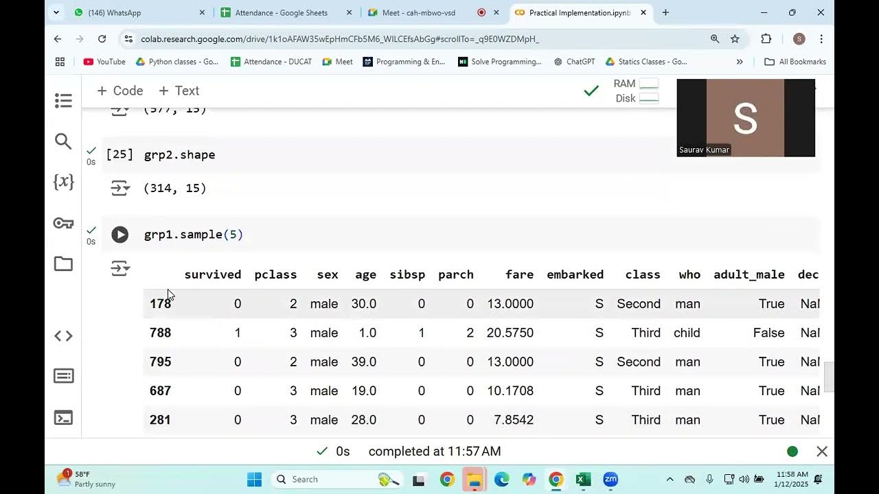Screen dimensions: 879x494
Task: Open the Windows Start button
Action: click(254, 480)
